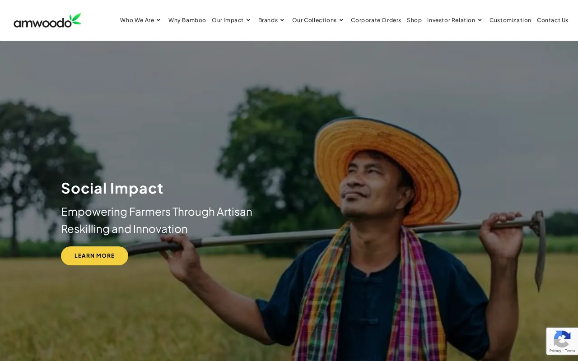The height and width of the screenshot is (361, 578).
Task: Expand the Our Impact dropdown arrow
Action: [x=248, y=20]
